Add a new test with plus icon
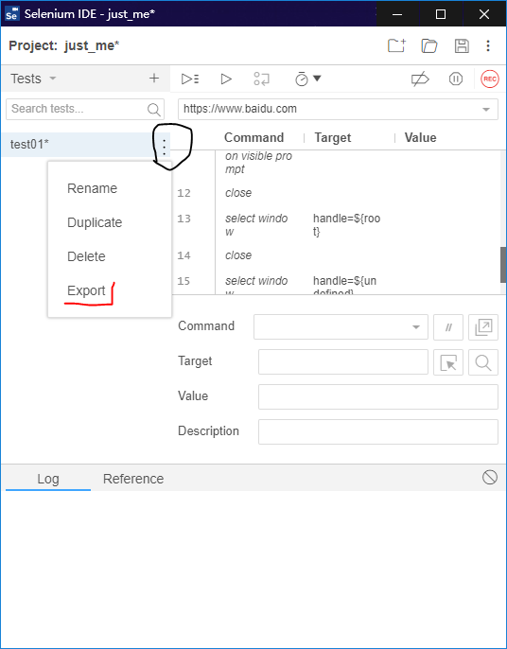The height and width of the screenshot is (649, 507). pyautogui.click(x=154, y=79)
